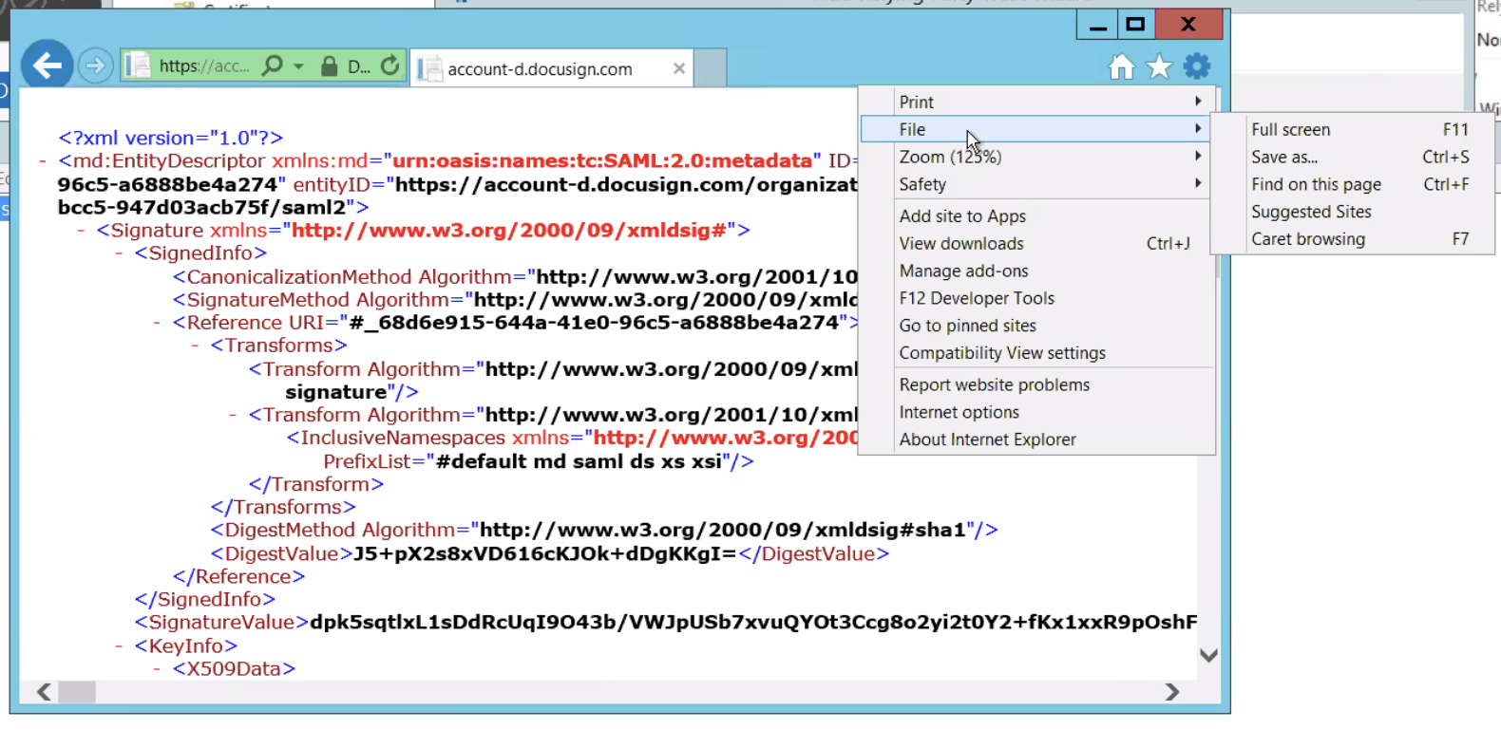Collapse the Transforms XML node
This screenshot has height=748, width=1501.
(x=195, y=346)
